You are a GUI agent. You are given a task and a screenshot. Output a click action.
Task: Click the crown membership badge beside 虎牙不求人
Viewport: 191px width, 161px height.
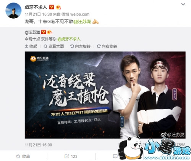58,7
